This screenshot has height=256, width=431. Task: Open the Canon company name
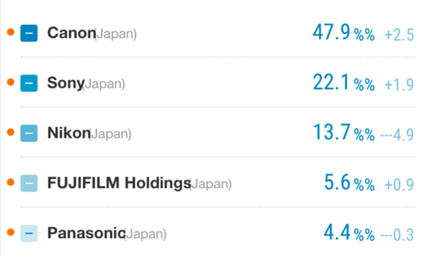(x=71, y=33)
